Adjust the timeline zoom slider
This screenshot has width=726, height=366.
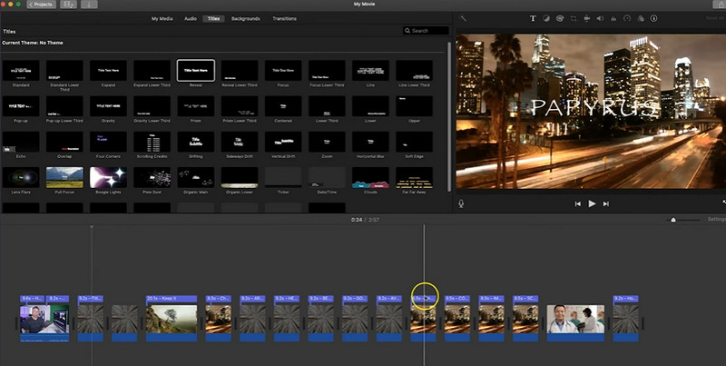click(673, 220)
